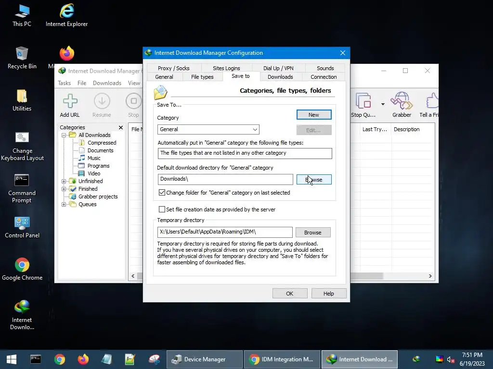Screen dimensions: 493x369
Task: Open the Stop Queue dropdown arrow
Action: pos(383,104)
